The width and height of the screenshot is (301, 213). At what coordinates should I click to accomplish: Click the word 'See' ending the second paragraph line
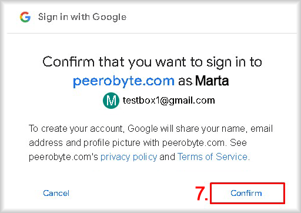click(x=238, y=142)
